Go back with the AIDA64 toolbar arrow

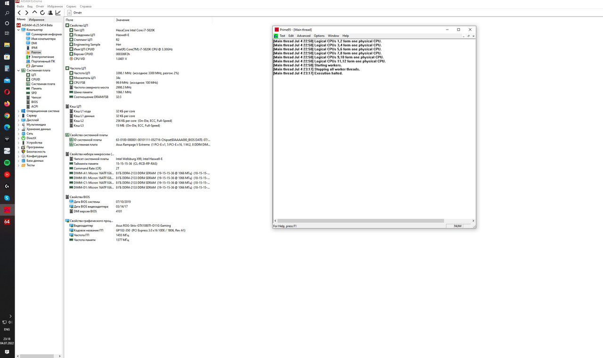(x=19, y=13)
